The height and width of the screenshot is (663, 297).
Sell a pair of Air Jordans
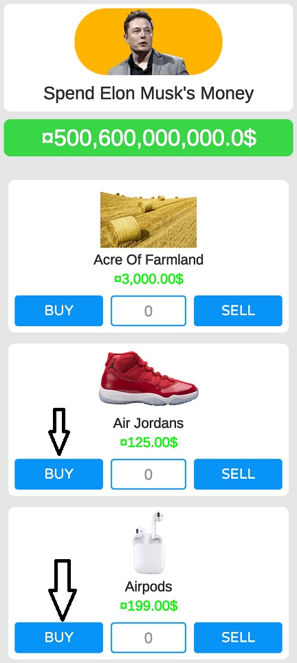[x=238, y=474]
